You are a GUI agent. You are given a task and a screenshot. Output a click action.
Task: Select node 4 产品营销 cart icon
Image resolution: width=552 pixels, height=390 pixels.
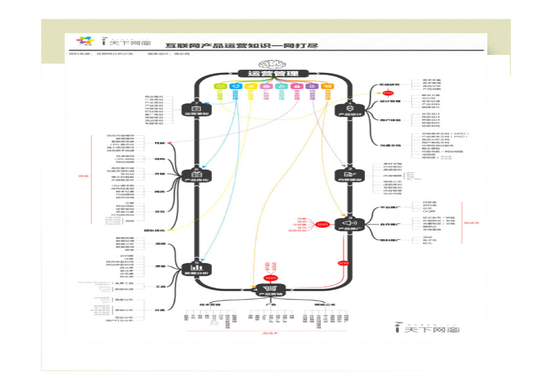271,290
